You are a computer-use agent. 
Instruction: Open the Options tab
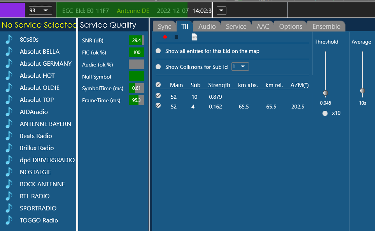(291, 26)
